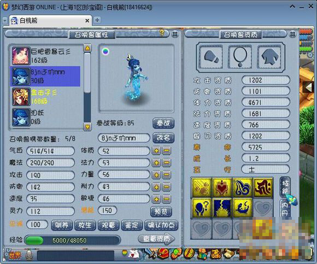Open the scroll map icon in bottom toolbar

click(228, 254)
